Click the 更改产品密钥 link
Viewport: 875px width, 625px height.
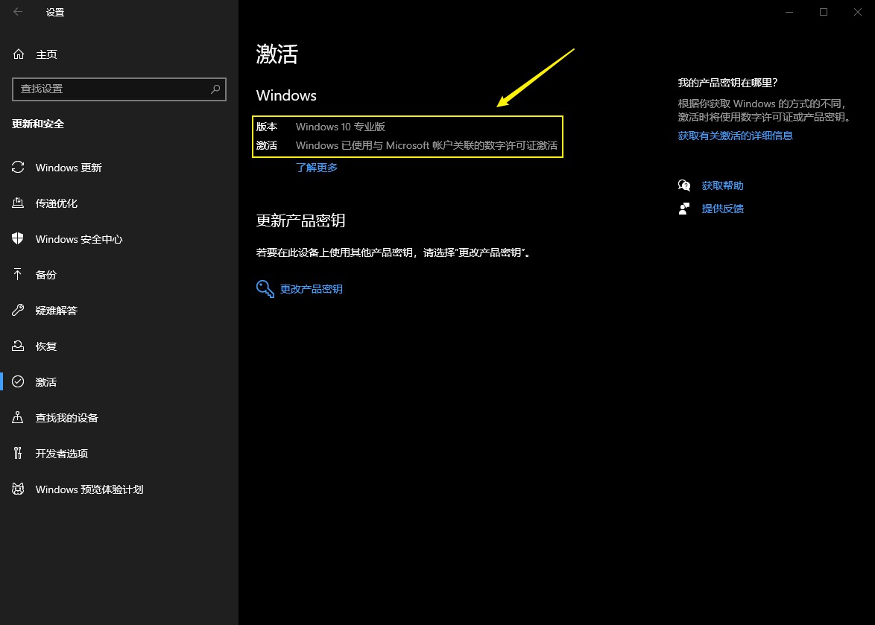(x=311, y=289)
